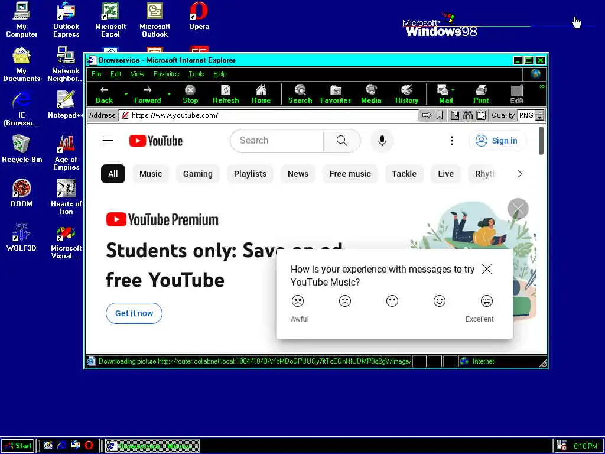Open the Media toolbar icon
The image size is (605, 454).
click(x=371, y=95)
